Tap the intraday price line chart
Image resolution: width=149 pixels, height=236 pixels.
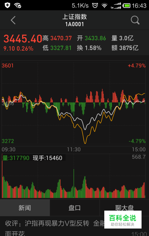point(74,103)
